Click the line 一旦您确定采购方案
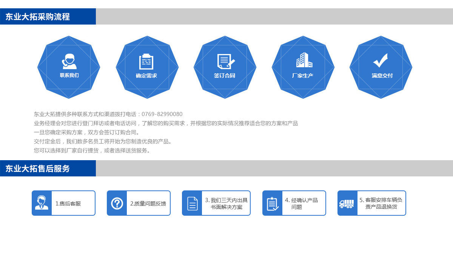Viewport: 453px width, 255px height. (x=87, y=132)
